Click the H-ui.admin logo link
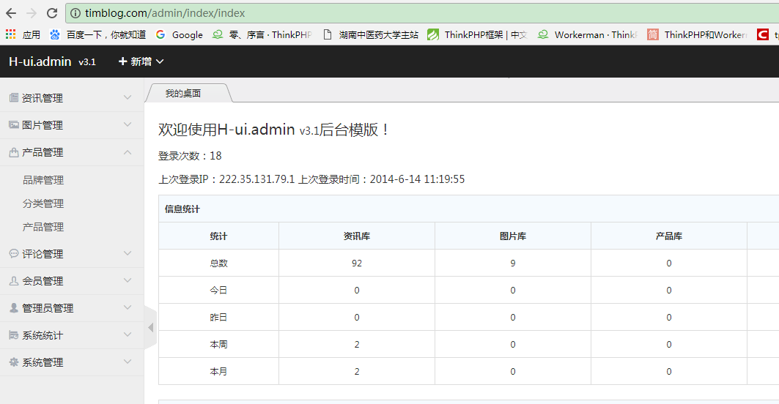The height and width of the screenshot is (404, 779). (x=40, y=61)
